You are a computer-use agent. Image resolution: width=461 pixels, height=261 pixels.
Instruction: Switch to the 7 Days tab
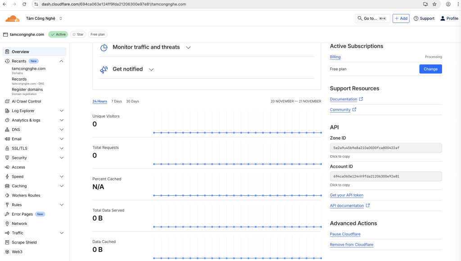pyautogui.click(x=117, y=101)
